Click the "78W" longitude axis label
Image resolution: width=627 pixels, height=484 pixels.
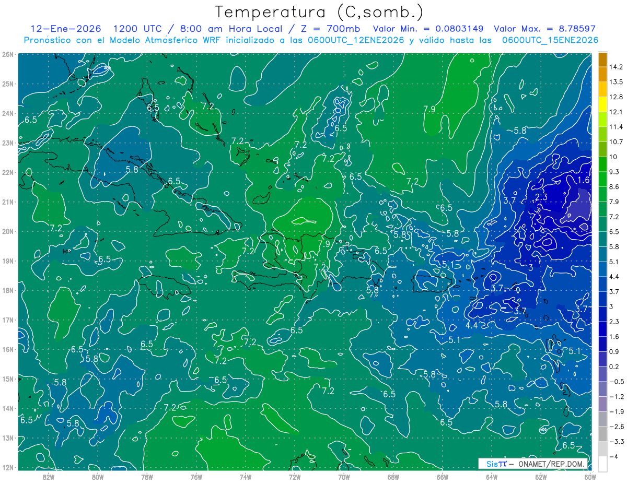click(x=147, y=477)
